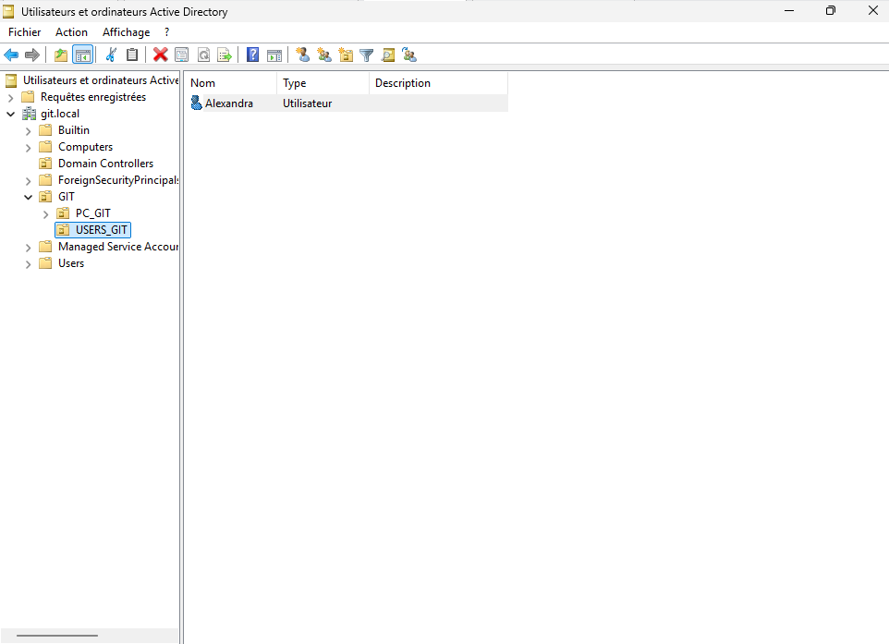Click the Paste clipboard icon
Image resolution: width=889 pixels, height=644 pixels.
point(132,55)
